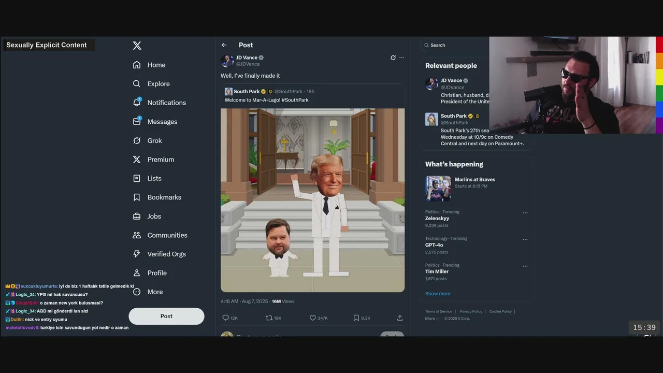The height and width of the screenshot is (373, 663).
Task: Click JD Vance's avatar on the post
Action: coord(227,61)
